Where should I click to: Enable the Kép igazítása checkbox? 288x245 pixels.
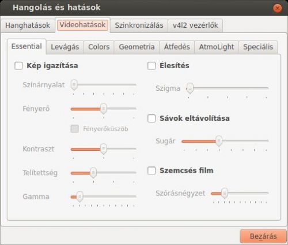tap(18, 66)
